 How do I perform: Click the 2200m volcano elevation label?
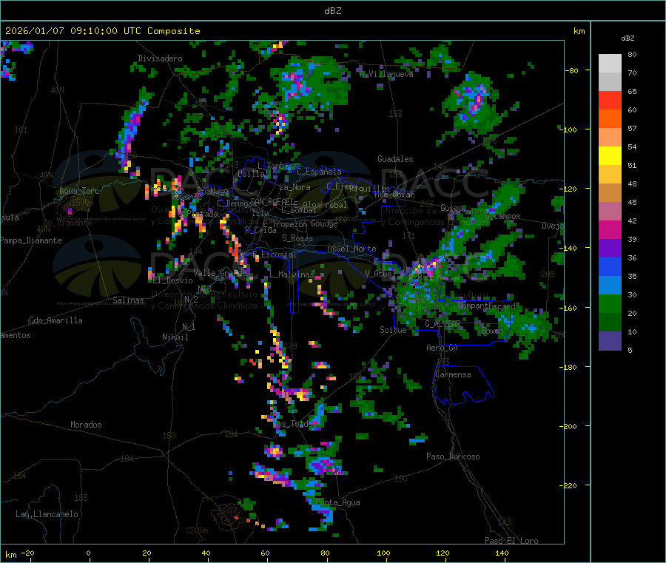(x=197, y=530)
